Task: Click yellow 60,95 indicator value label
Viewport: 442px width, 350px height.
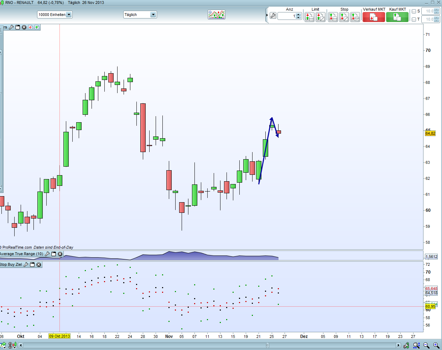Action: point(430,306)
